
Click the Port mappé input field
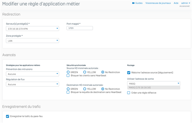pyautogui.click(x=80, y=28)
